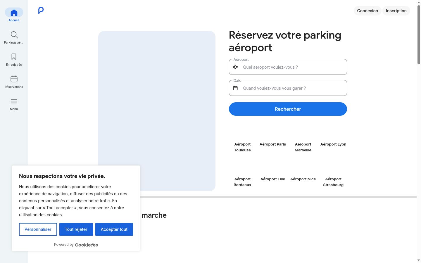Reject cookies using Tout rejeter
The width and height of the screenshot is (421, 263).
tap(76, 229)
